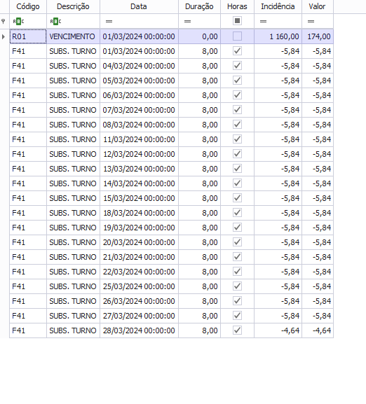Click the Descrição column header
This screenshot has height=404, width=366.
click(x=73, y=6)
